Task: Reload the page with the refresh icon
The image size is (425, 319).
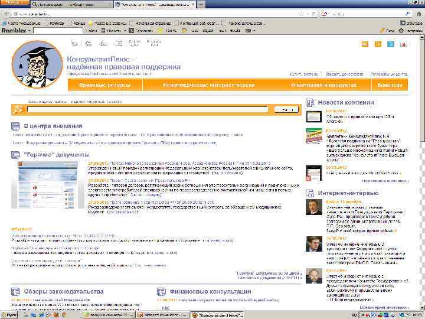Action: click(x=314, y=14)
